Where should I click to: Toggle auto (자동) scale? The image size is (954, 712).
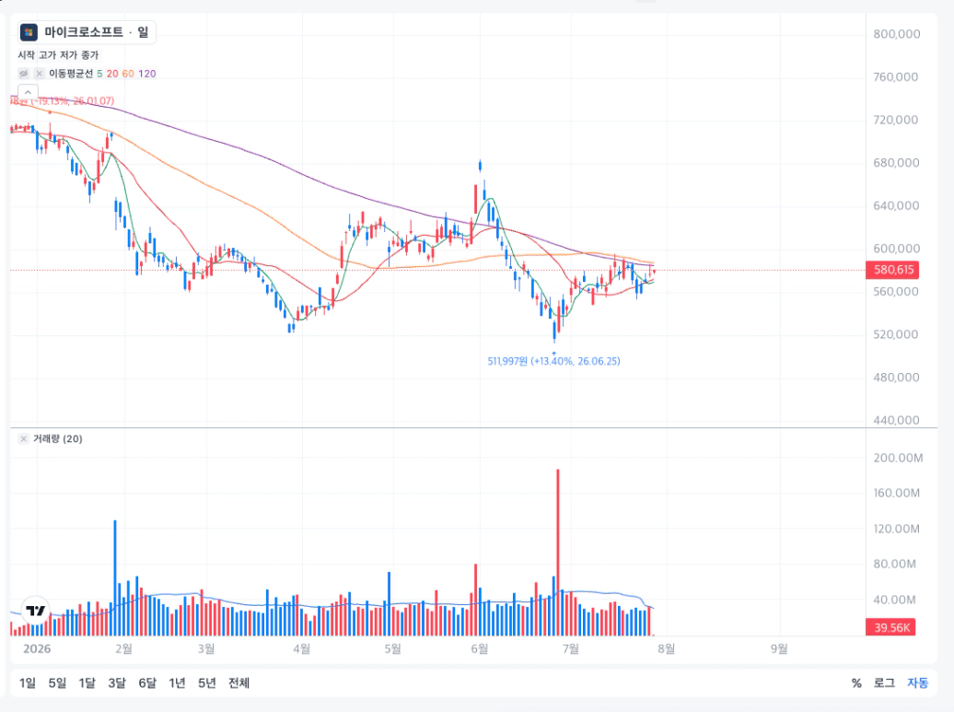[x=917, y=683]
